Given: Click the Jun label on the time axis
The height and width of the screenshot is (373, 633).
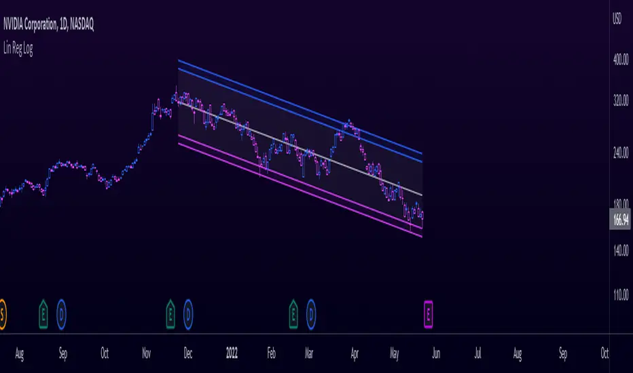Looking at the screenshot, I should click(436, 353).
